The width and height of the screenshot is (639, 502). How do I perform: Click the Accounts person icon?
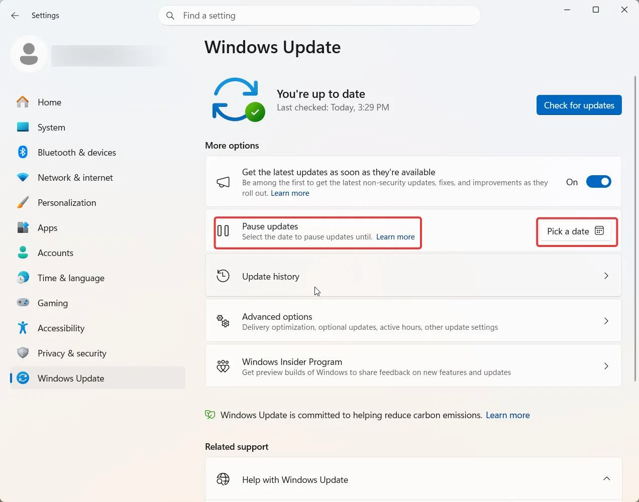tap(23, 253)
